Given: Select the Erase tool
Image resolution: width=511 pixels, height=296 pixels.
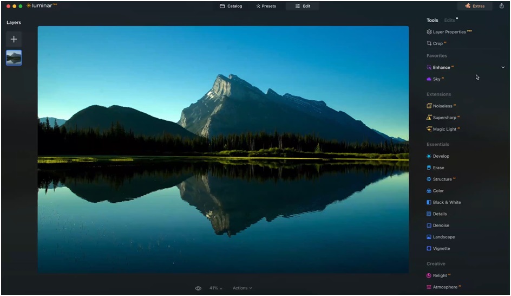Looking at the screenshot, I should pyautogui.click(x=438, y=168).
